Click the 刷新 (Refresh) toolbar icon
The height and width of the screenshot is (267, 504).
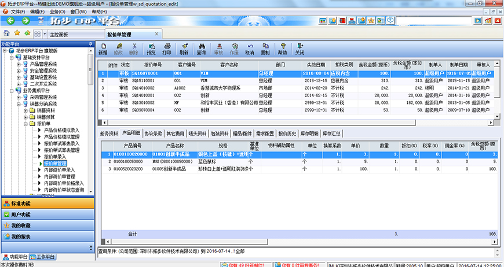coord(184,49)
